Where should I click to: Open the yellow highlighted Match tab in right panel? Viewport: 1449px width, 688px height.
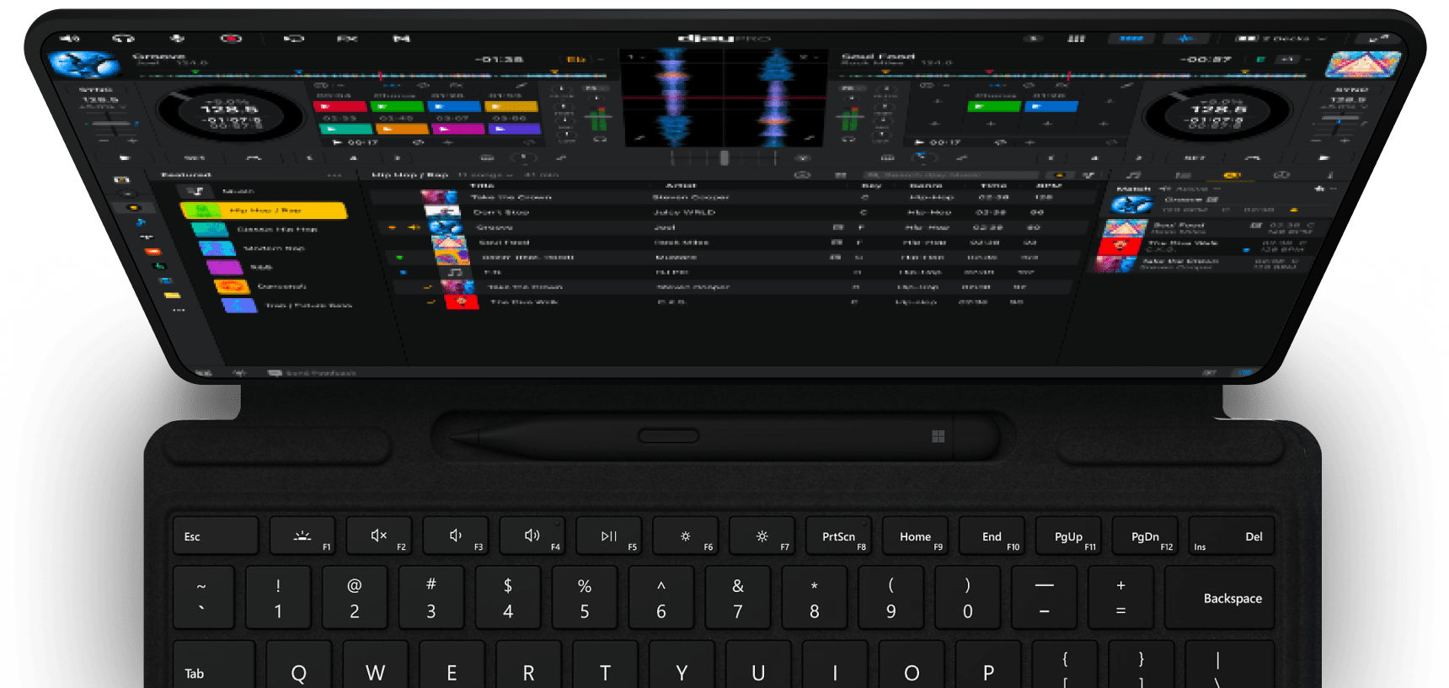click(x=1232, y=175)
